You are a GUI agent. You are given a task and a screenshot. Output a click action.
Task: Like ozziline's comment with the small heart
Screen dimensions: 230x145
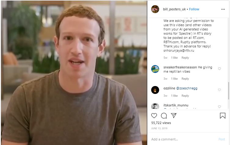219,90
